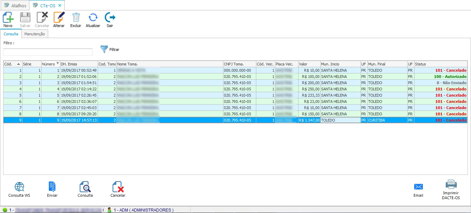The height and width of the screenshot is (213, 471).
Task: Send document with Enviar icon
Action: point(52,187)
